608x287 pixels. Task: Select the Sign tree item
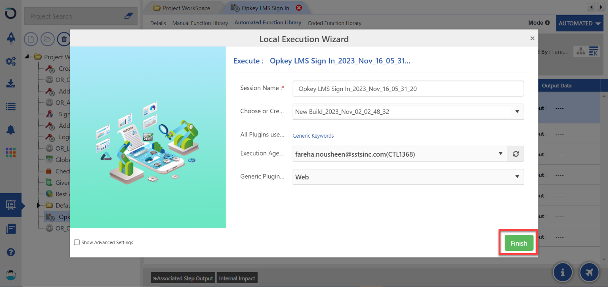[58, 114]
